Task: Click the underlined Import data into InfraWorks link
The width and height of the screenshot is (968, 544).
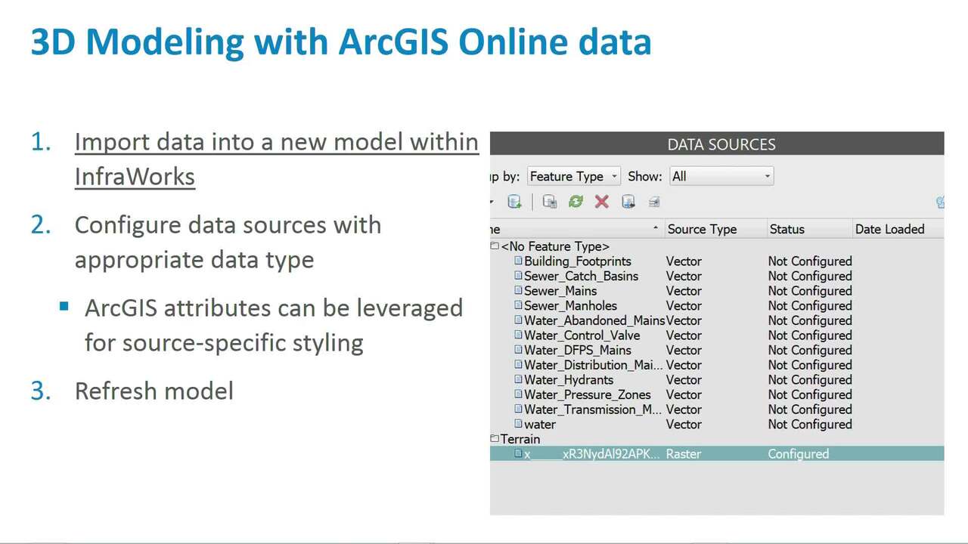Action: (x=277, y=159)
